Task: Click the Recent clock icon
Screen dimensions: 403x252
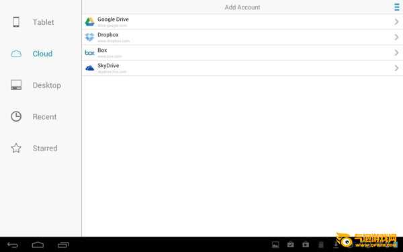Action: (16, 116)
